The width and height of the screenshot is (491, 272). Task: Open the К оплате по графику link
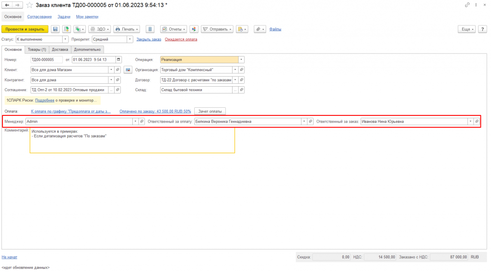click(71, 111)
